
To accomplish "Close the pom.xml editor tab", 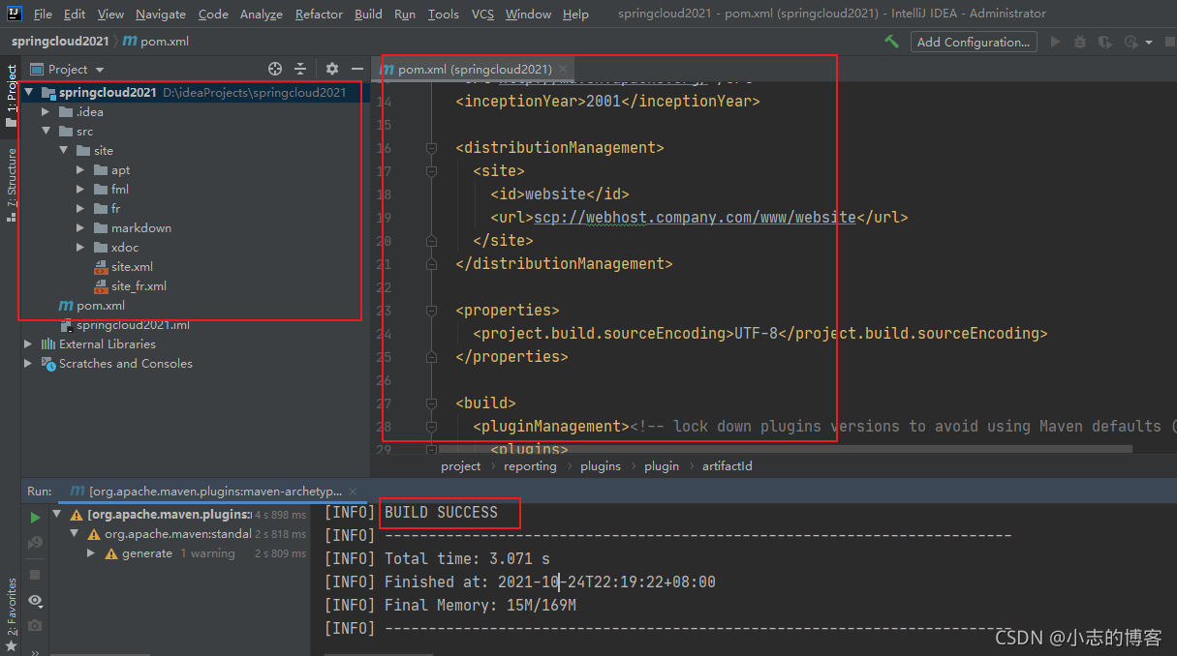I will 564,69.
